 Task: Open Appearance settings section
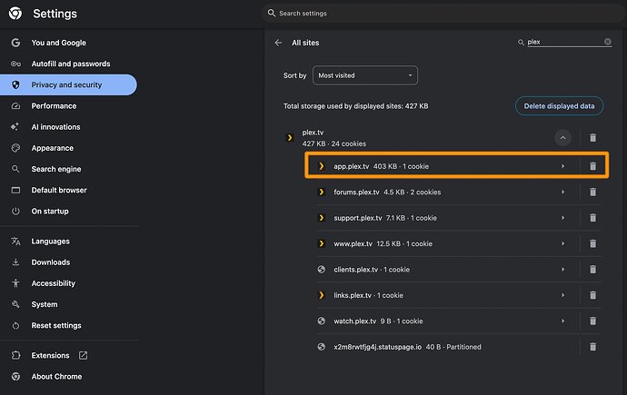pos(52,148)
